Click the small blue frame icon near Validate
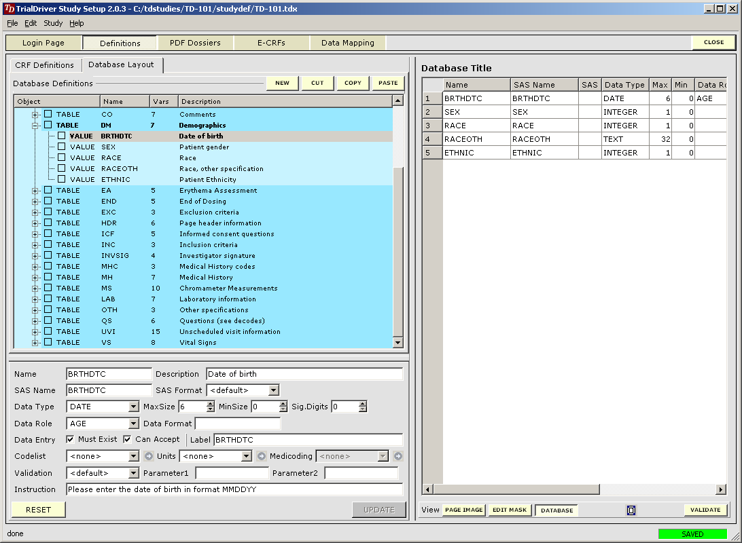 tap(631, 510)
